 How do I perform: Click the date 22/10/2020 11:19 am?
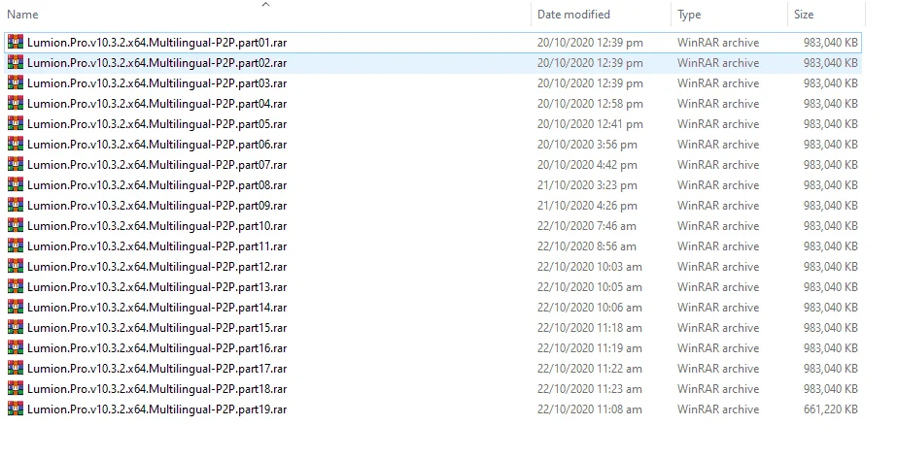tap(589, 347)
